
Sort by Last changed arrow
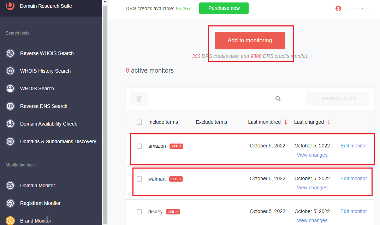click(x=329, y=122)
